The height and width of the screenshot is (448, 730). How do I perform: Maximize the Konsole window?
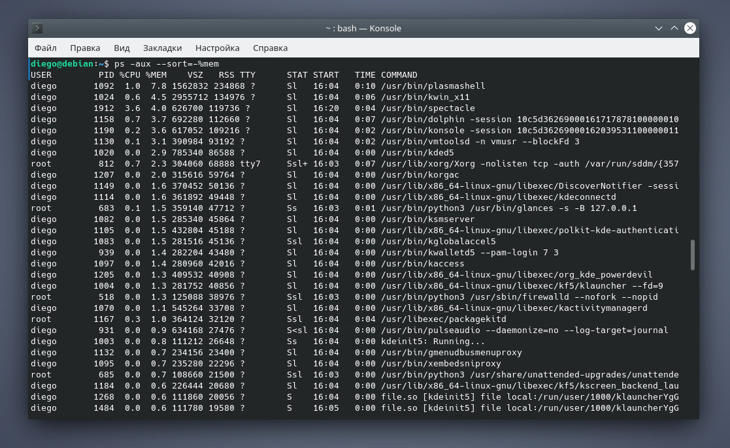(x=674, y=28)
